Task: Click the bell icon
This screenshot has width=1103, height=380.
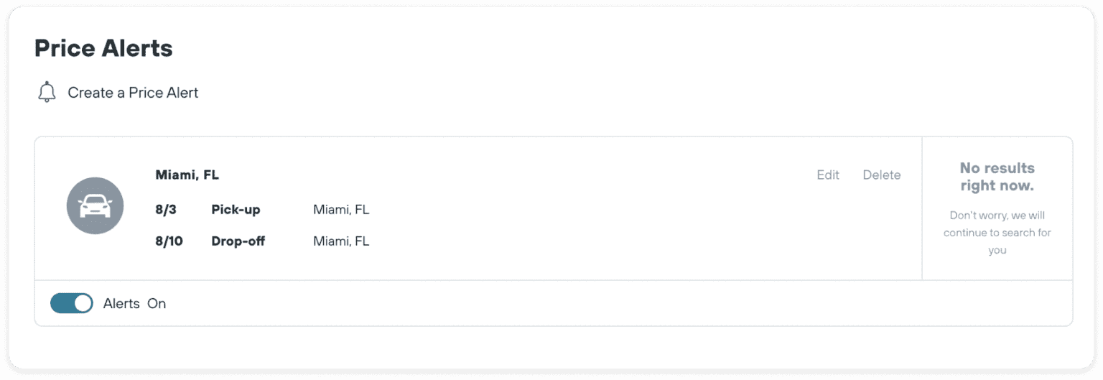Action: tap(47, 93)
